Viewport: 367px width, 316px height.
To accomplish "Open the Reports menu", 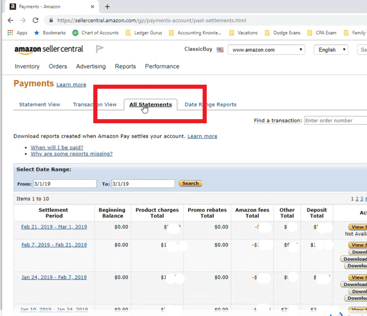I will [125, 67].
